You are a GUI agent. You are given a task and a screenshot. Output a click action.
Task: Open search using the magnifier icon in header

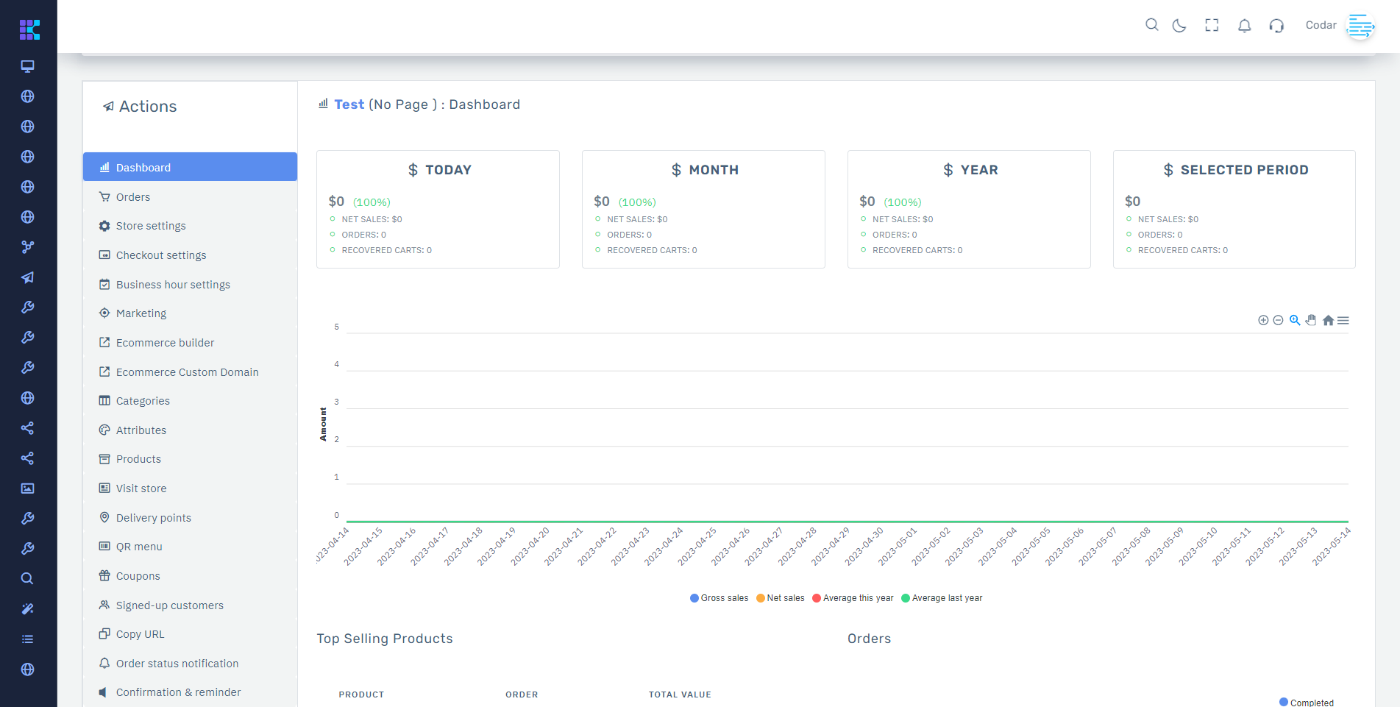click(1151, 24)
